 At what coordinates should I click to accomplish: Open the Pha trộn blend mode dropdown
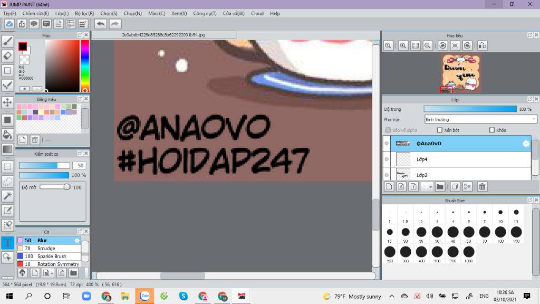click(x=480, y=120)
